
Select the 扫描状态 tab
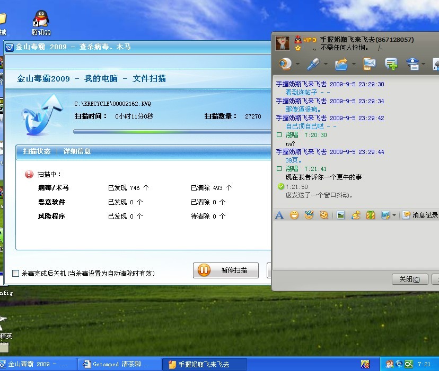click(x=37, y=151)
